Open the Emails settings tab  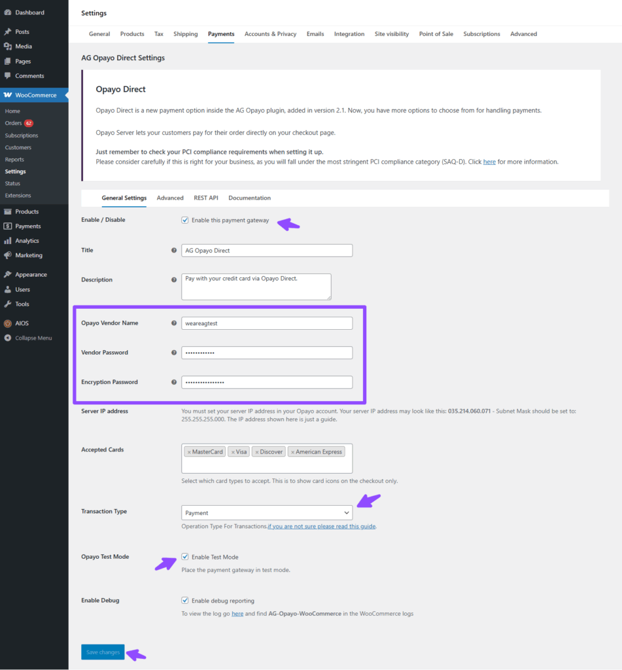[x=315, y=34]
